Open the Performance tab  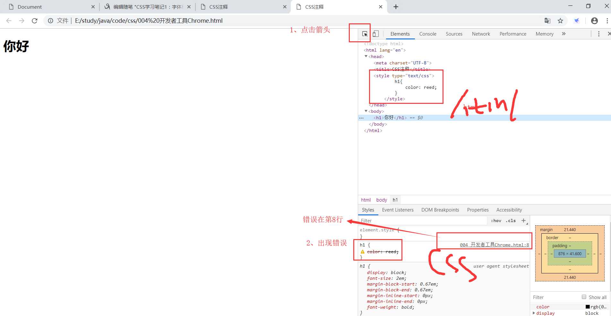[513, 34]
